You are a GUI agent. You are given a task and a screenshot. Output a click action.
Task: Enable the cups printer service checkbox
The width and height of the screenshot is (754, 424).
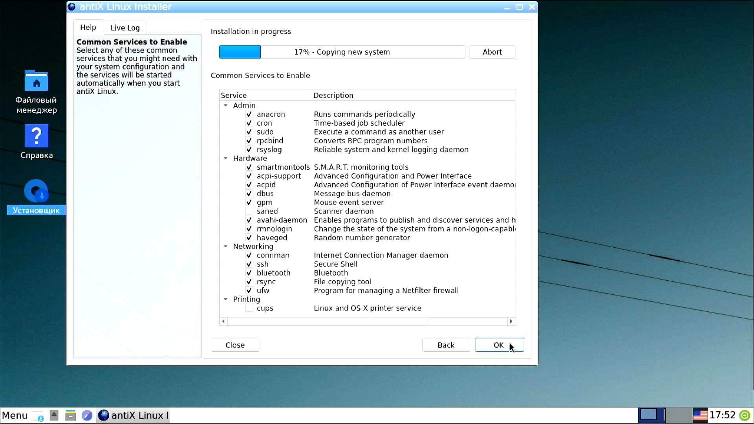[249, 308]
